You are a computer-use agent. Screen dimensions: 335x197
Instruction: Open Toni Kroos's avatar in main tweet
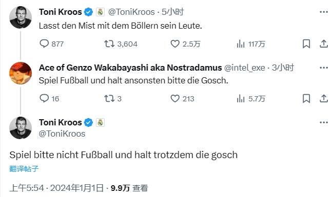[21, 128]
